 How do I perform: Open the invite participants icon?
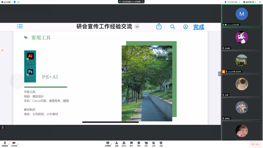117,144
